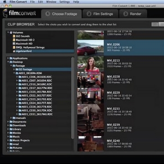The width and height of the screenshot is (164, 164).
Task: Select the MVI_0233 clip thumbnail
Action: point(91,112)
